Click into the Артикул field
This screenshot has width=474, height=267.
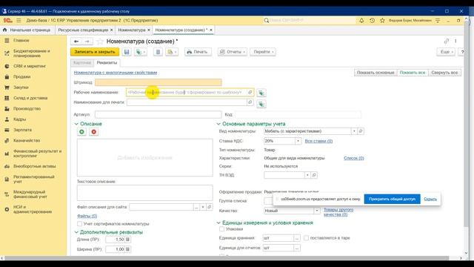coord(158,115)
